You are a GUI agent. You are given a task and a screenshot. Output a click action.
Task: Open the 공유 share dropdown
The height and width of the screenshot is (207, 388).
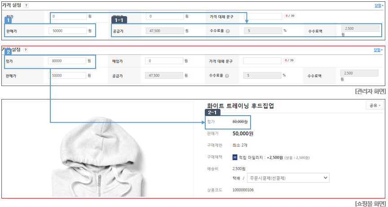tap(375, 105)
